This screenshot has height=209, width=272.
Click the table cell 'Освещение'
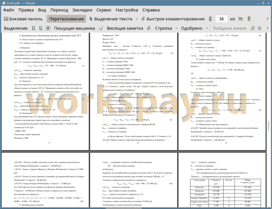pyautogui.click(x=199, y=195)
